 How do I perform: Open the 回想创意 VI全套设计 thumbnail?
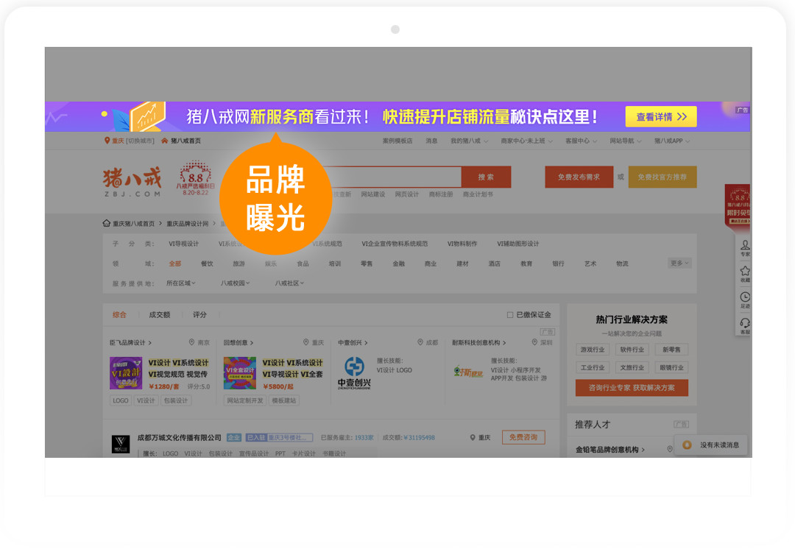240,373
